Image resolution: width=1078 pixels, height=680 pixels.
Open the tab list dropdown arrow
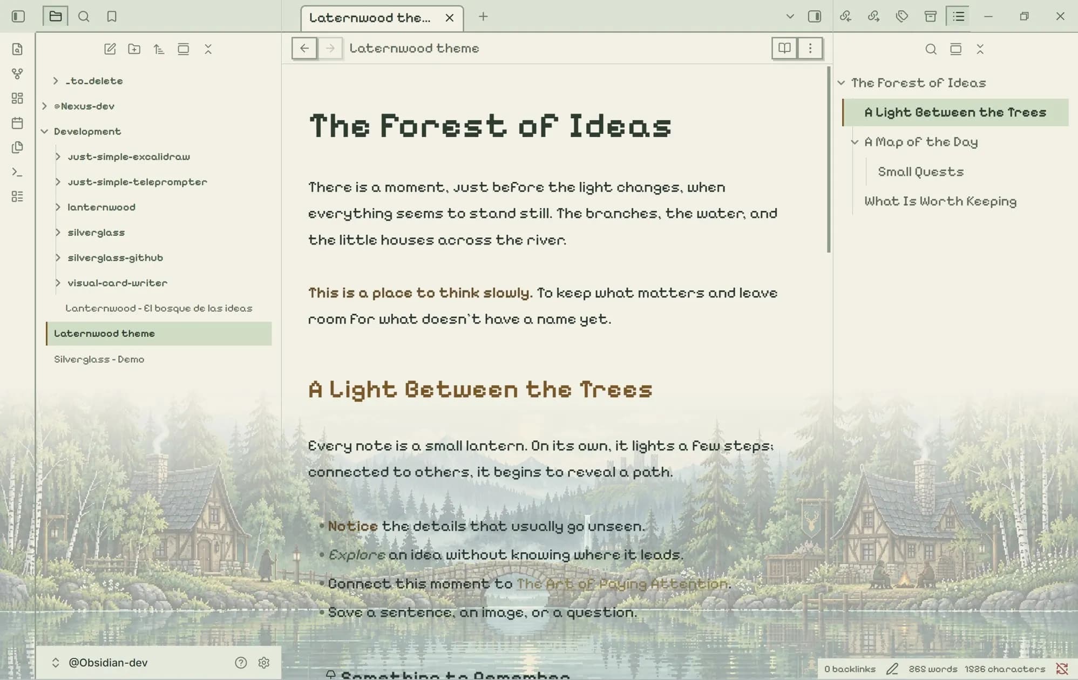[x=790, y=17]
